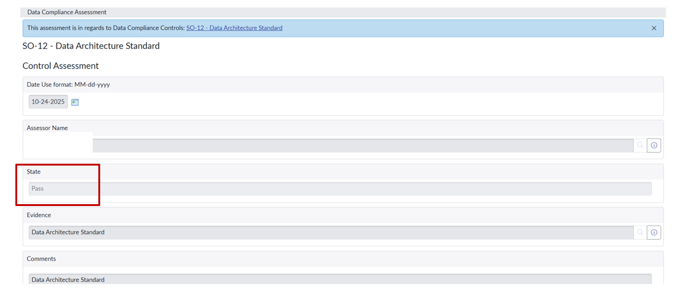Click the Evidence field with Data Architecture Standard
This screenshot has height=298, width=673.
pos(331,232)
